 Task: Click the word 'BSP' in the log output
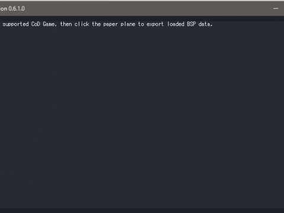pos(191,24)
